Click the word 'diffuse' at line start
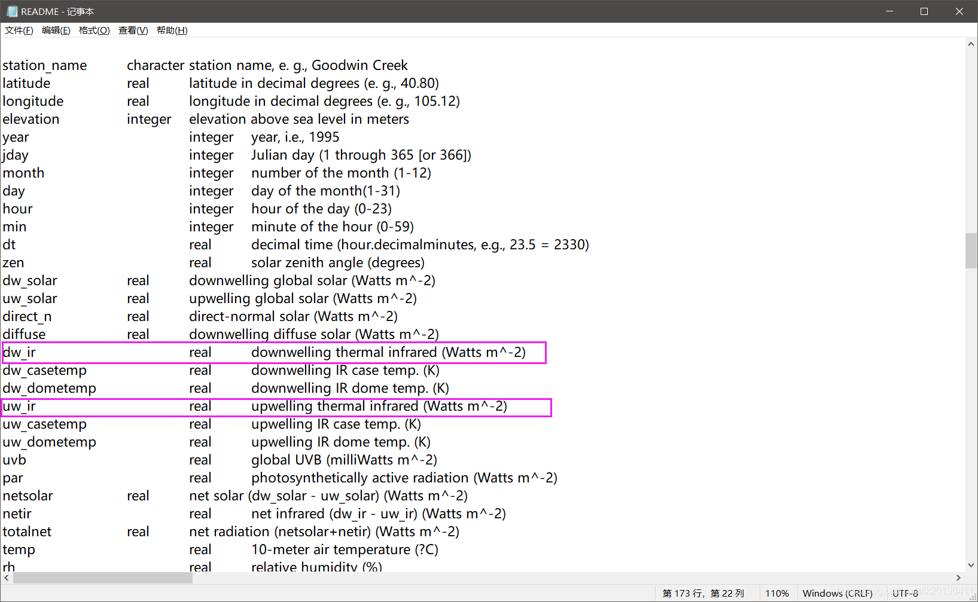Viewport: 978px width, 602px height. [25, 334]
